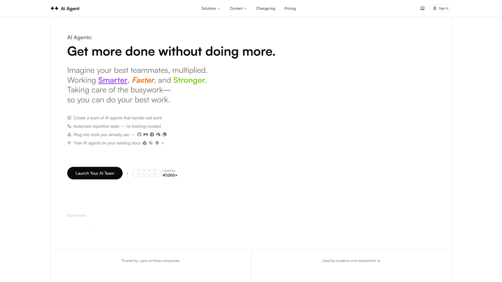Click the GitHub integration icon
This screenshot has width=502, height=282.
coord(139,135)
